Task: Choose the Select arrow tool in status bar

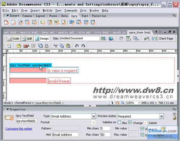Action: tap(112, 103)
